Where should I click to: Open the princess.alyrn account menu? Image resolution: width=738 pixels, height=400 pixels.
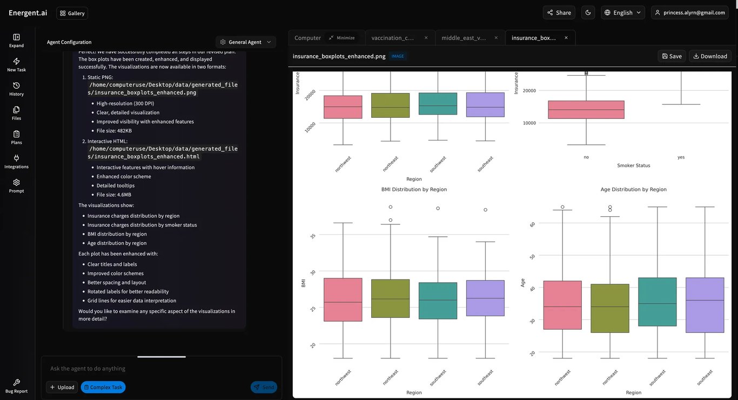coord(689,12)
